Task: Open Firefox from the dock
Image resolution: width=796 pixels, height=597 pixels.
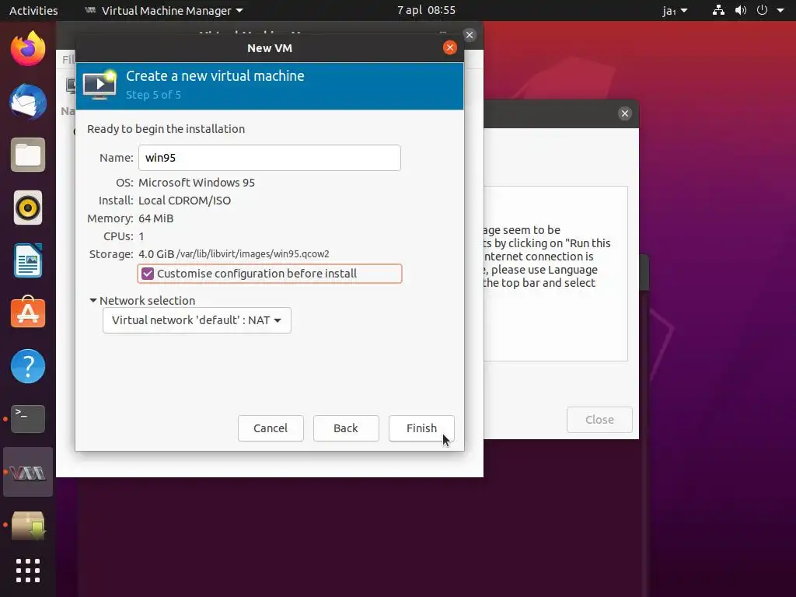Action: pyautogui.click(x=28, y=48)
